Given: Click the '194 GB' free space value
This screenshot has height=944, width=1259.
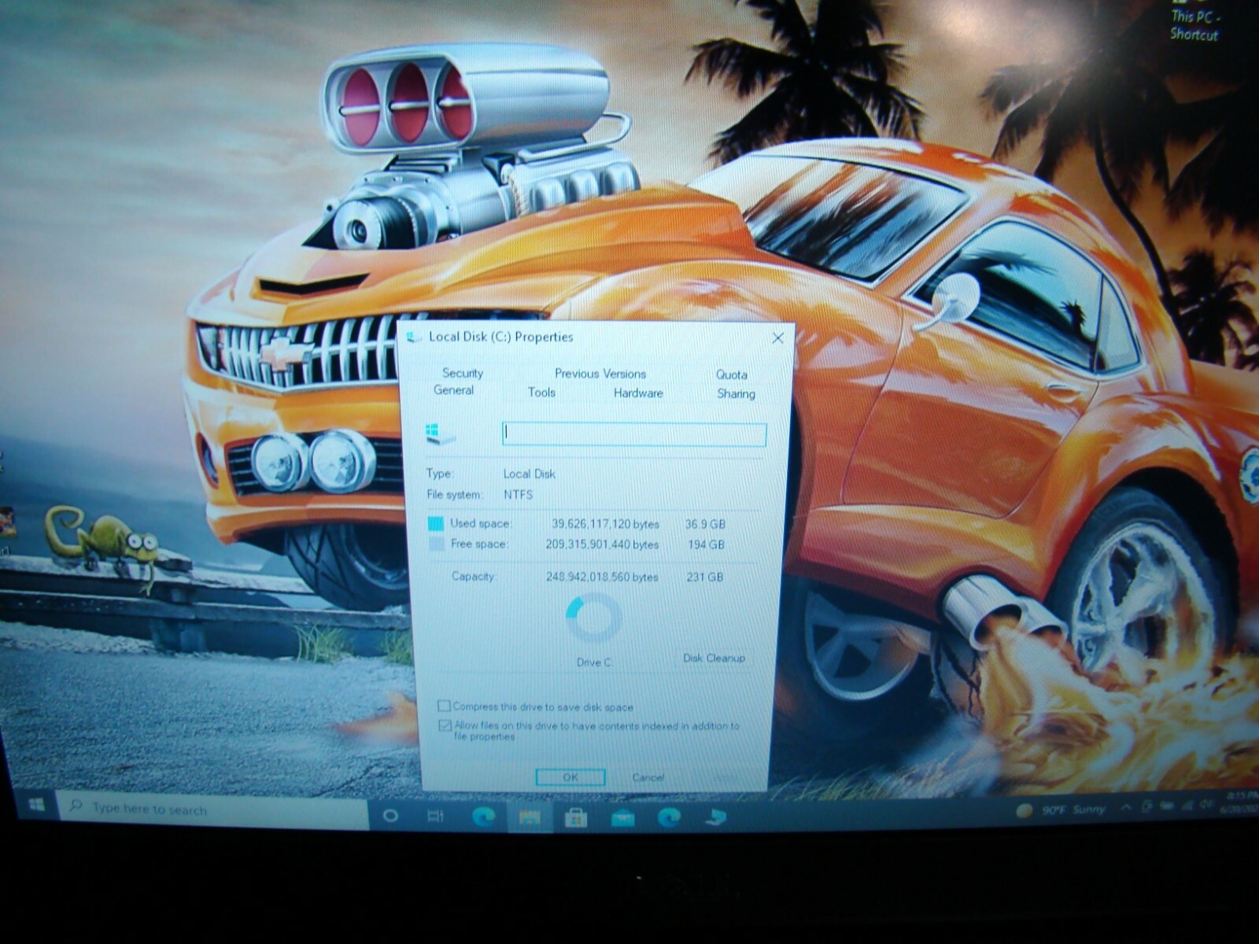Looking at the screenshot, I should [706, 544].
